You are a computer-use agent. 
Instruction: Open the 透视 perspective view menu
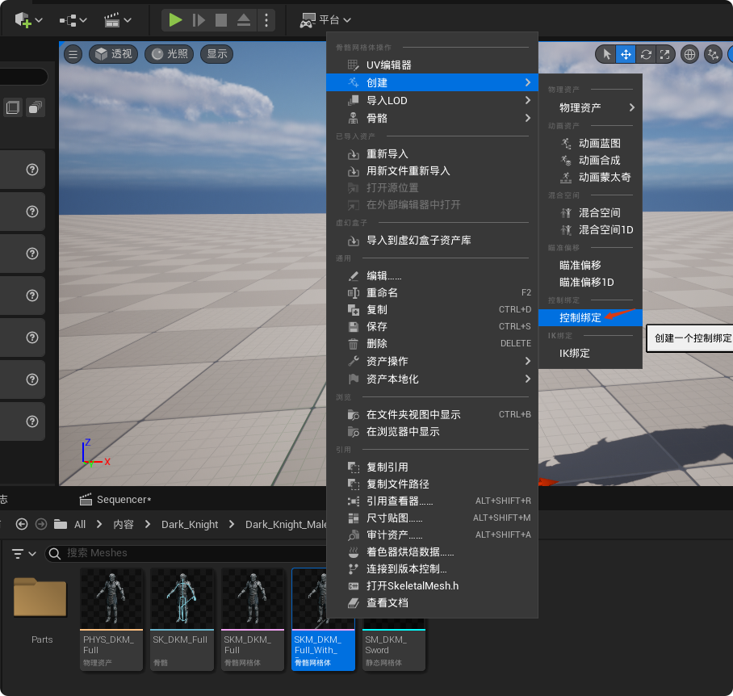[x=113, y=54]
